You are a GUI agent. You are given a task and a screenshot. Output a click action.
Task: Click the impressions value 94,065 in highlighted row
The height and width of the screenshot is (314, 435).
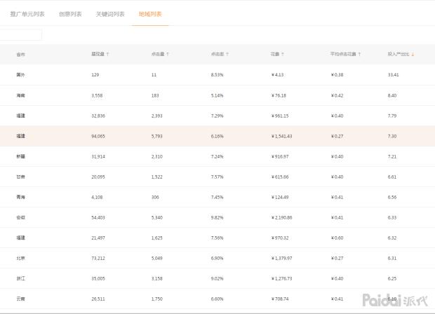(98, 137)
